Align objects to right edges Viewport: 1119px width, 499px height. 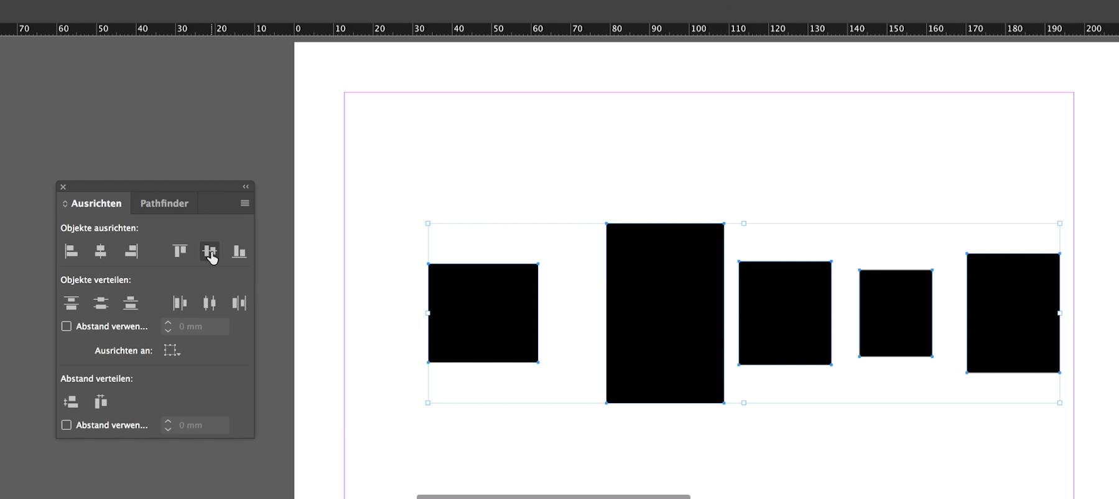pyautogui.click(x=131, y=251)
